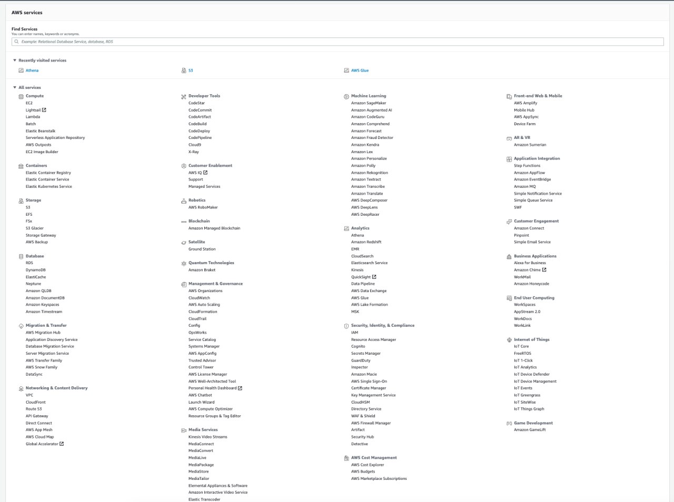Open Amazon GameLift

tap(530, 430)
